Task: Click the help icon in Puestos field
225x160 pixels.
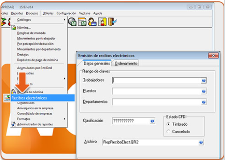Action: [x=204, y=91]
